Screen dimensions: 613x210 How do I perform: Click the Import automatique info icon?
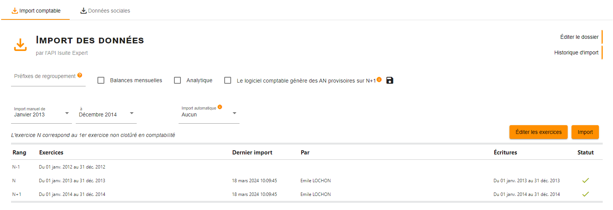(x=220, y=107)
